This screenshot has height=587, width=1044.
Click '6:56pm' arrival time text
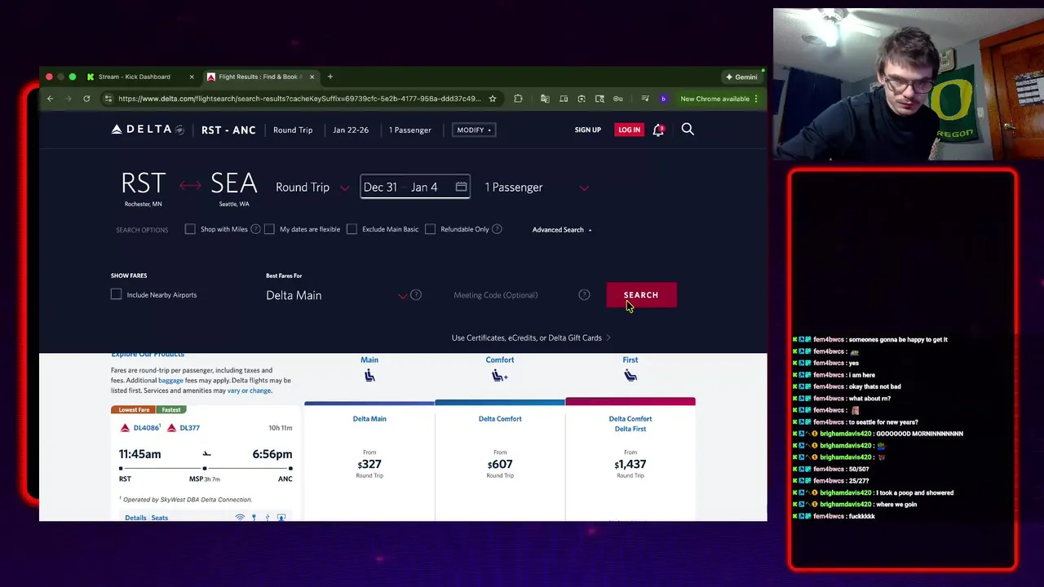point(272,454)
